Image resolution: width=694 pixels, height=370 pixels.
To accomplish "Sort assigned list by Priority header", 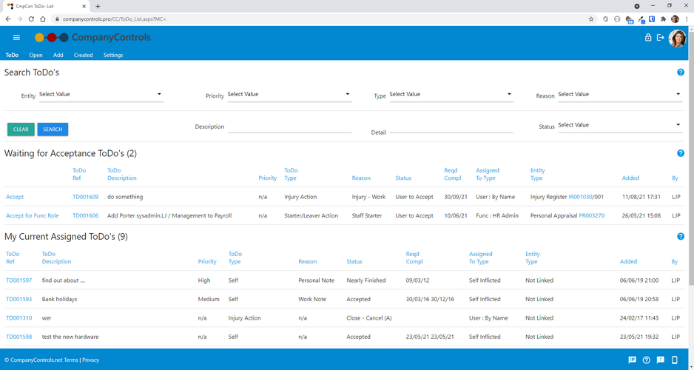I will pos(207,261).
